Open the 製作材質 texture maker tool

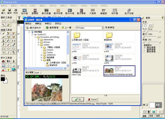[x=58, y=12]
